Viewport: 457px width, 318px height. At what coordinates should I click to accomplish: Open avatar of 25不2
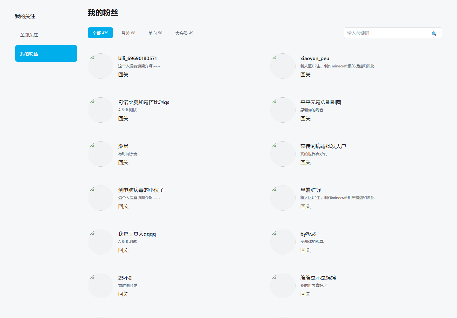point(101,286)
